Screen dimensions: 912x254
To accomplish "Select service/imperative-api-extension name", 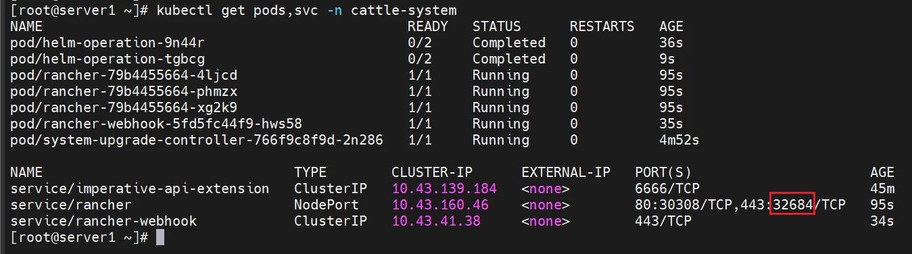I will click(140, 188).
